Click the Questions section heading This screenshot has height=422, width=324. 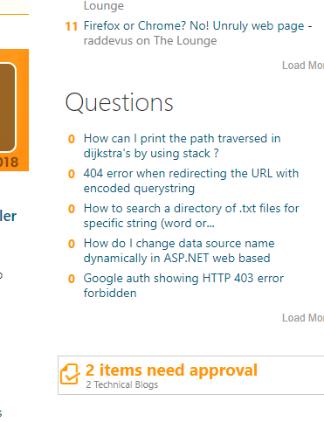click(x=120, y=103)
